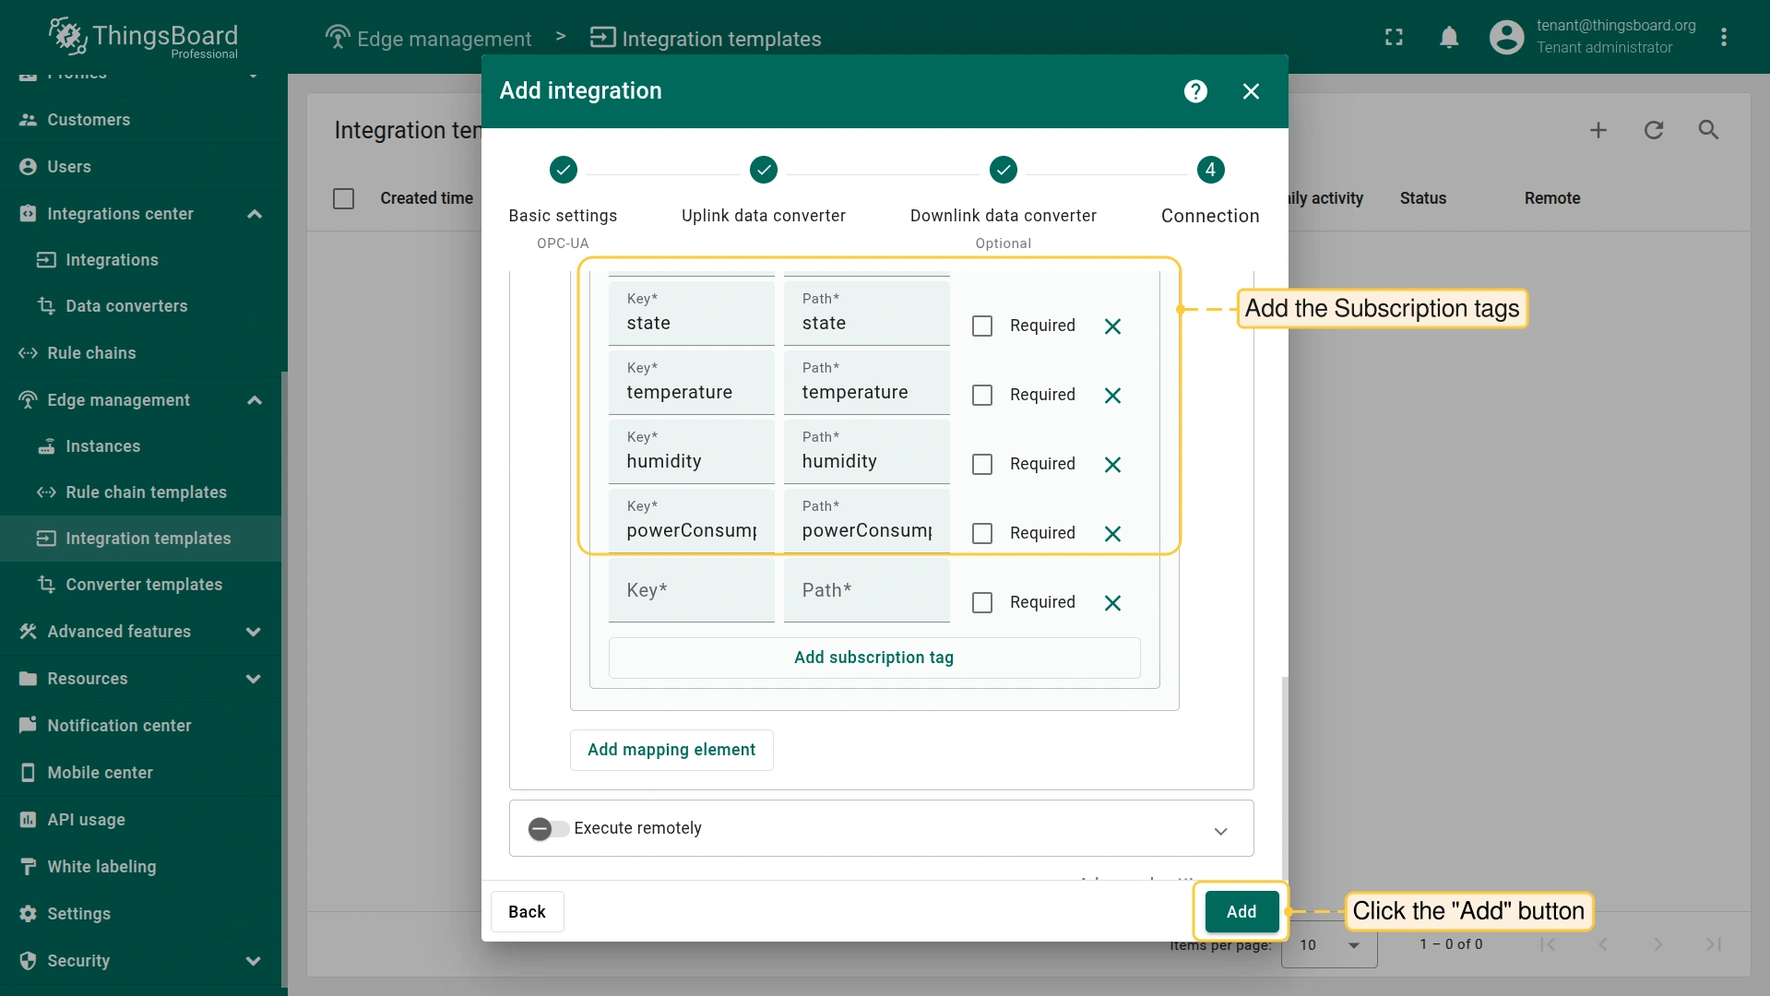The height and width of the screenshot is (996, 1770).
Task: Open Converter templates in sidebar
Action: (x=144, y=585)
